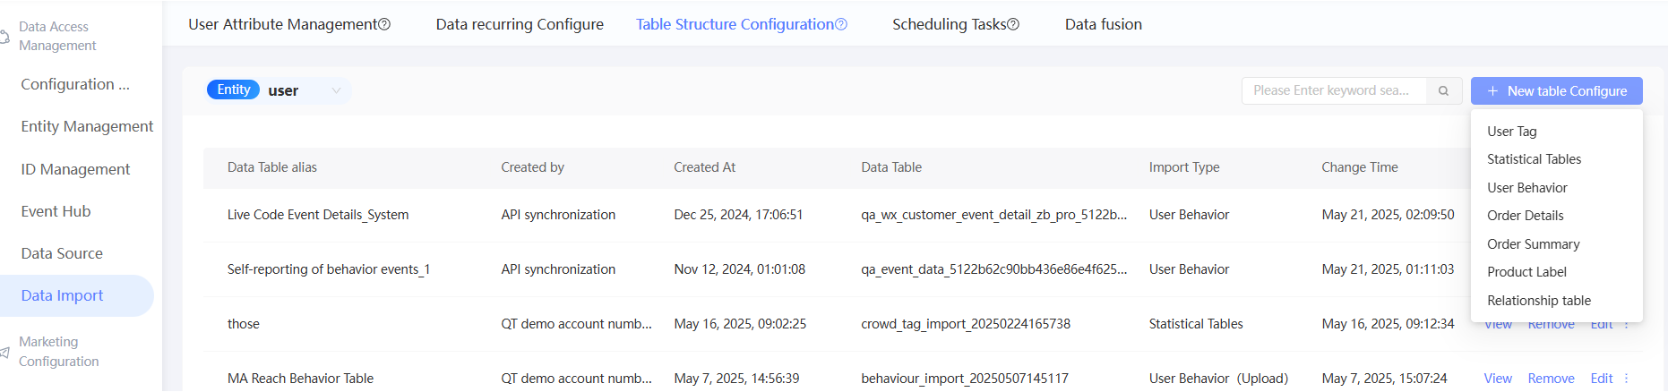
Task: Click the search magnifier icon
Action: click(1443, 90)
